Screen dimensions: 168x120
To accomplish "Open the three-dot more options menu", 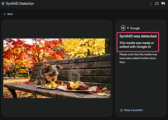I will (x=151, y=4).
